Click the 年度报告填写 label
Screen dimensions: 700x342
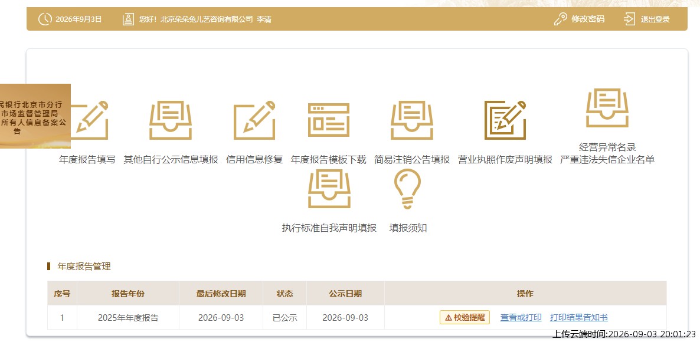[87, 160]
